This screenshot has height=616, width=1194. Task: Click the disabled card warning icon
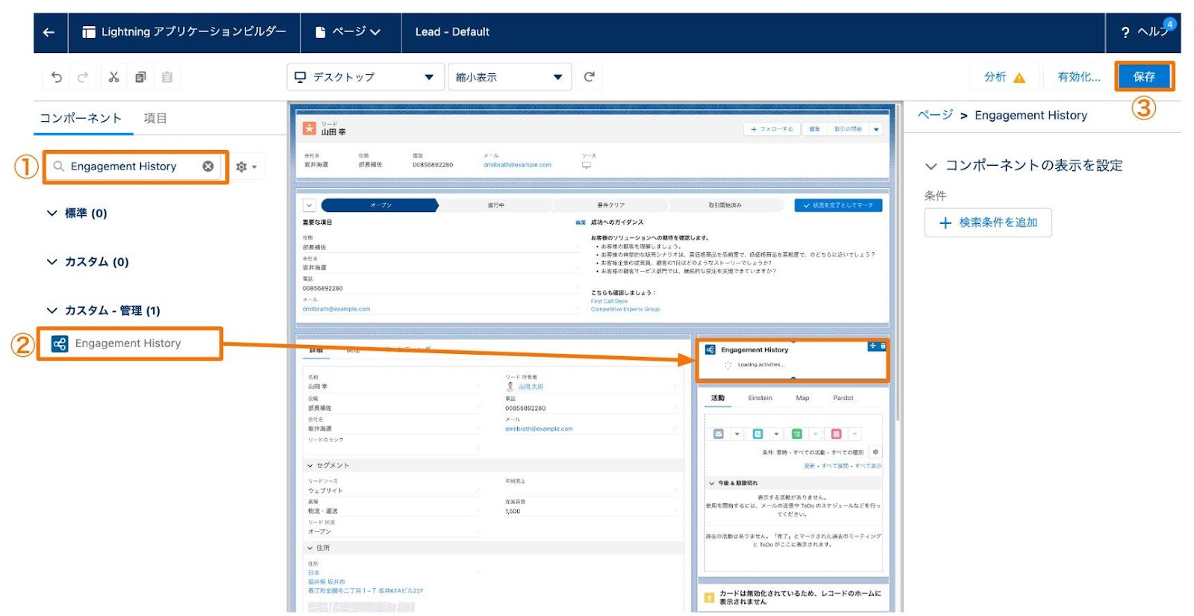[710, 597]
